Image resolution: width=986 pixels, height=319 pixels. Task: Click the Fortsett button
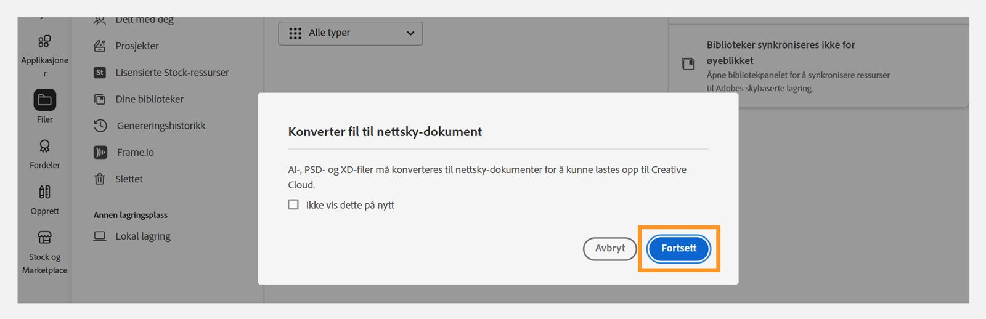pos(678,248)
